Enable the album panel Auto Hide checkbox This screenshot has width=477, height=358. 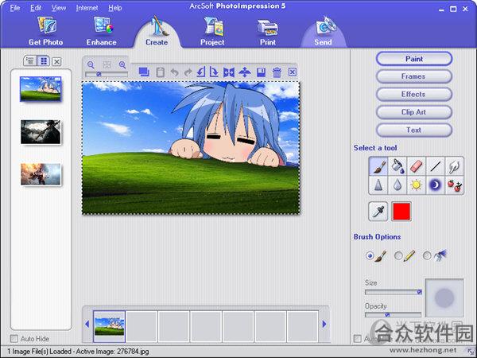(x=14, y=339)
